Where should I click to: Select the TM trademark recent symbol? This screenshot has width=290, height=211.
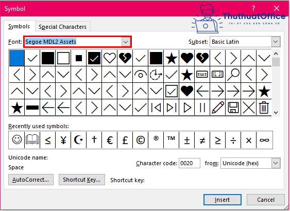pyautogui.click(x=172, y=140)
